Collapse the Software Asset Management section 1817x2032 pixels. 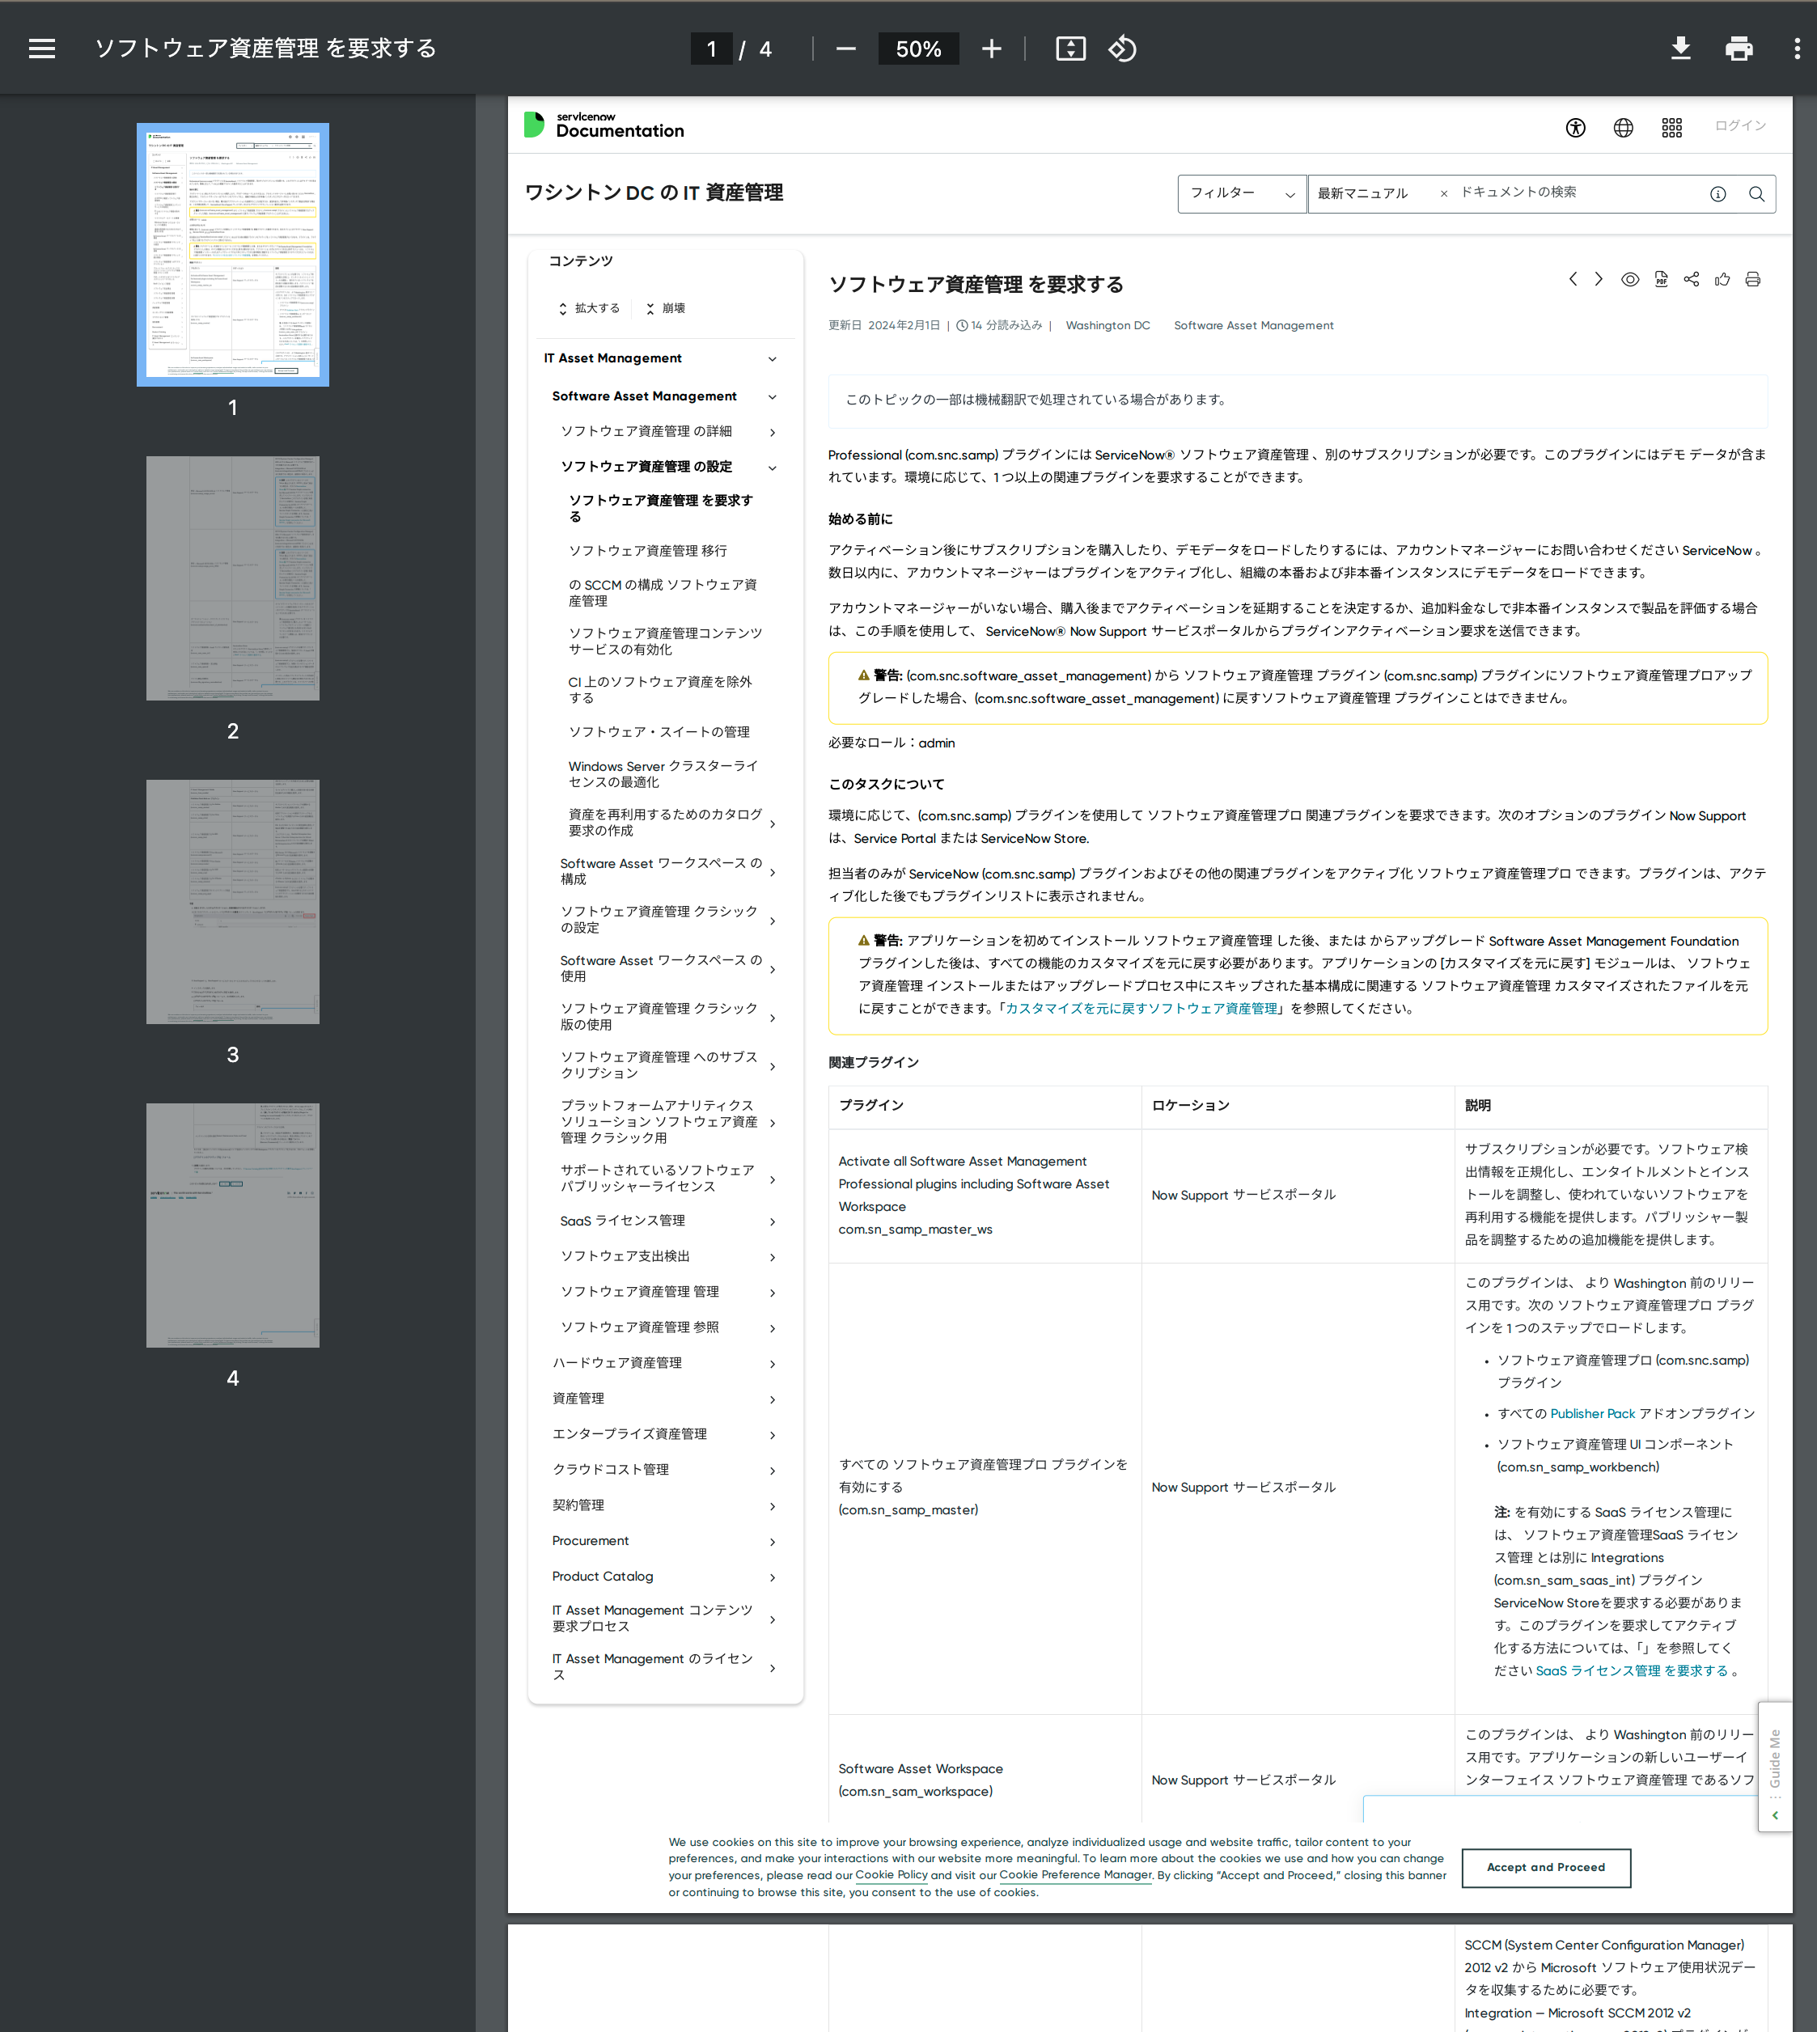click(x=772, y=397)
